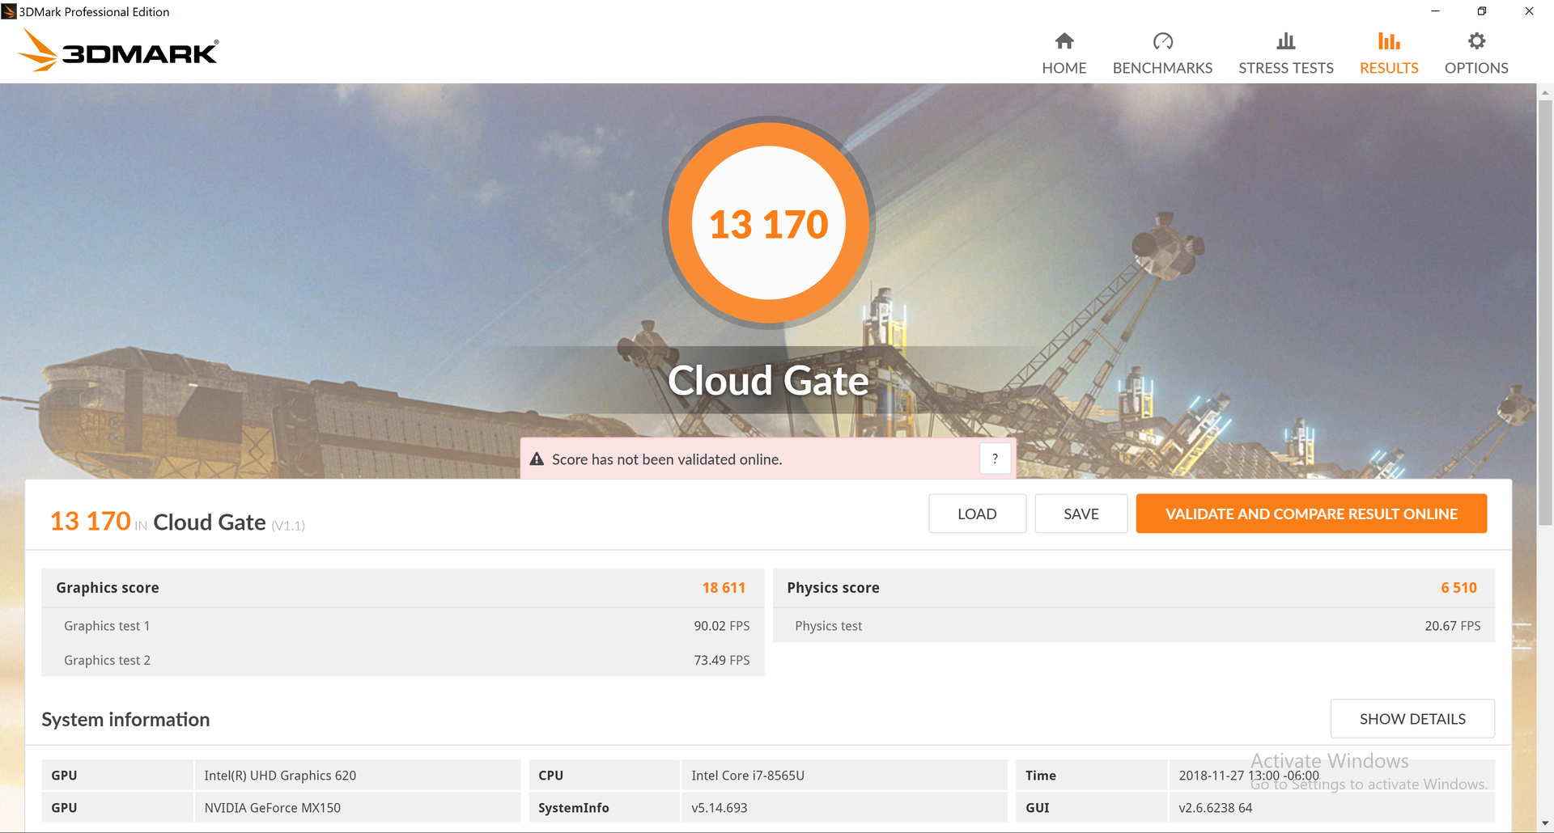The width and height of the screenshot is (1554, 833).
Task: Restore the window using the restore button
Action: 1482,11
